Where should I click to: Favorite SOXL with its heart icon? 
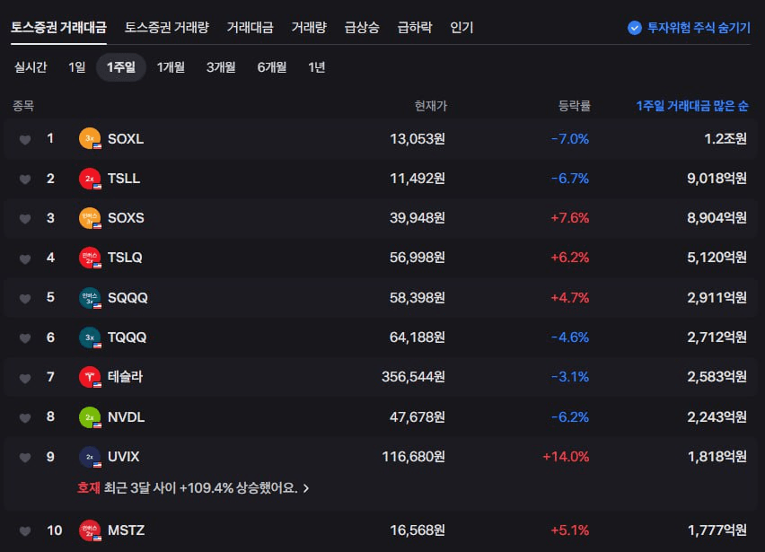25,140
